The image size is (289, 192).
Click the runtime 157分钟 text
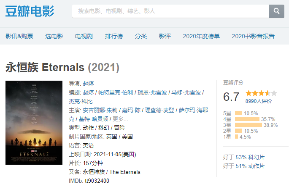pos(93,163)
